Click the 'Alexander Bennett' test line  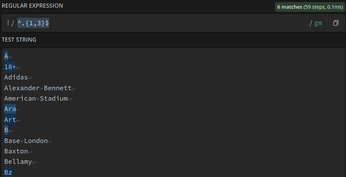coord(38,88)
